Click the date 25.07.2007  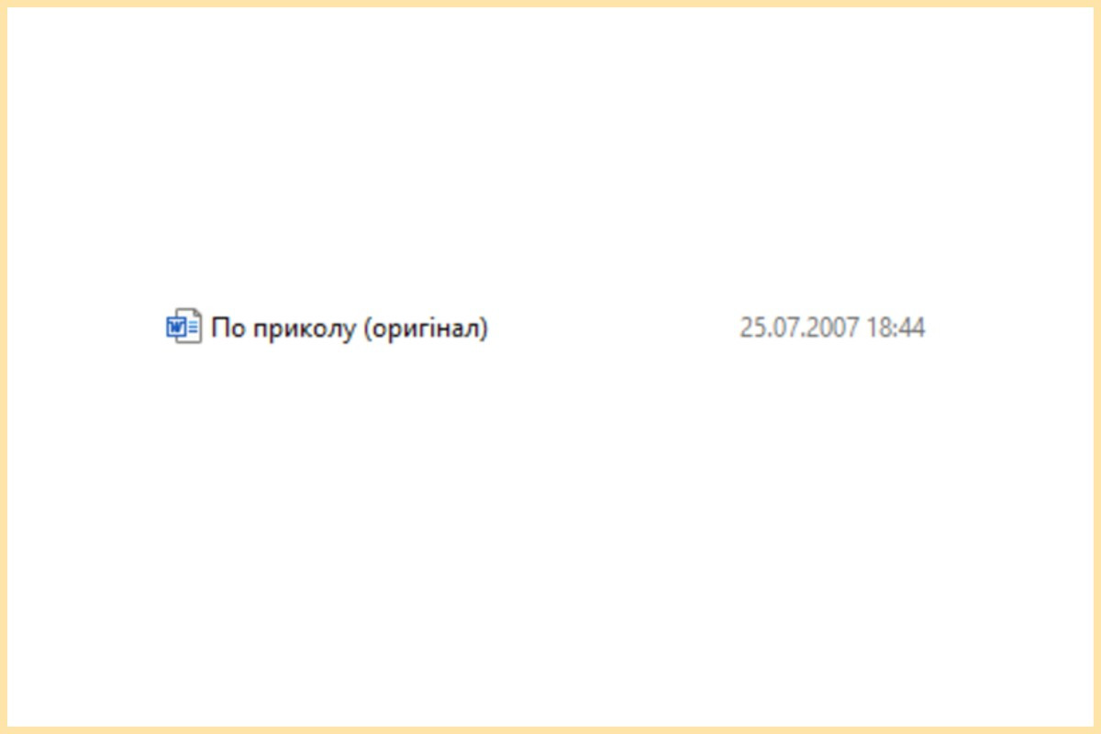800,328
